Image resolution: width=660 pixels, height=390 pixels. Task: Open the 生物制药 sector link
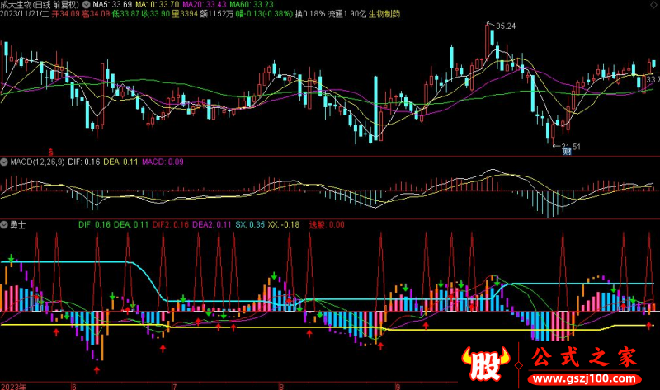384,14
